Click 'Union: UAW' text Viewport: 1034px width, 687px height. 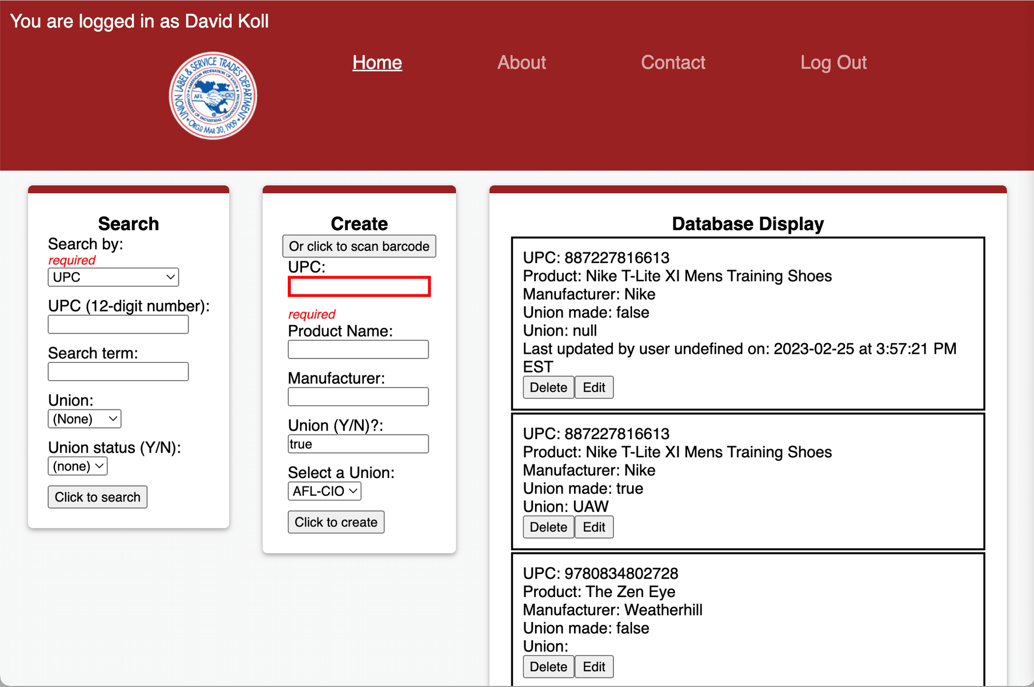pyautogui.click(x=565, y=506)
